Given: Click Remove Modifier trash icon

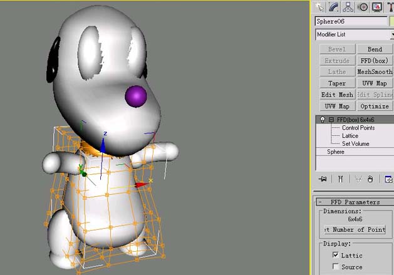Looking at the screenshot, I should click(370, 179).
